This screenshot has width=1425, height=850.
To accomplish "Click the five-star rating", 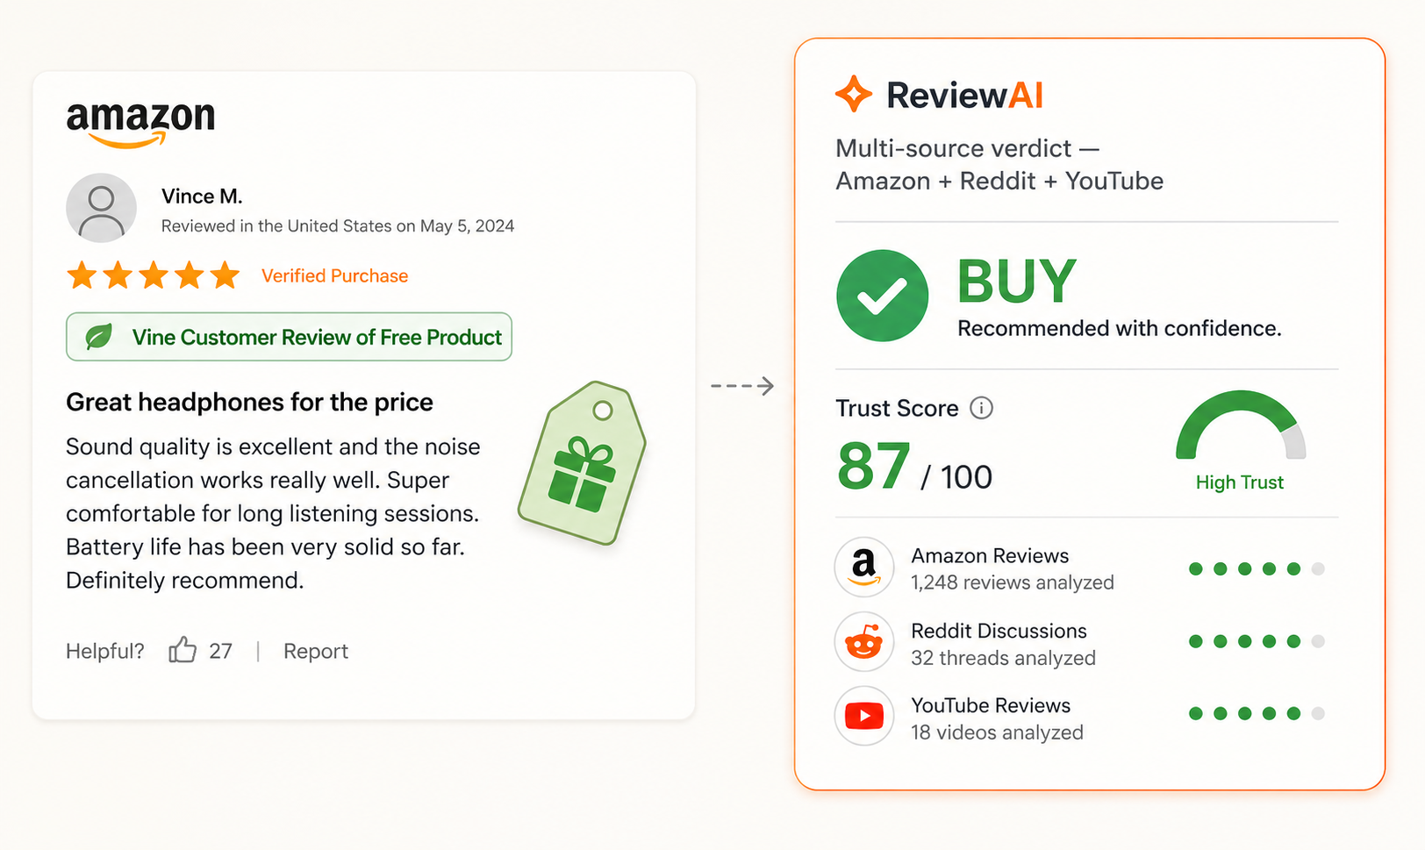I will (x=153, y=275).
